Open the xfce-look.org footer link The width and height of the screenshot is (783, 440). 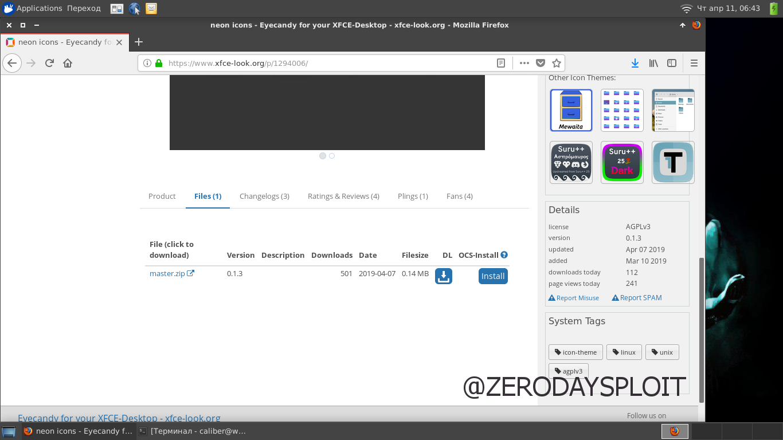tap(119, 418)
